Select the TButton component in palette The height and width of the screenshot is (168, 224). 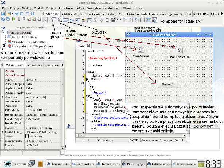coord(66,20)
